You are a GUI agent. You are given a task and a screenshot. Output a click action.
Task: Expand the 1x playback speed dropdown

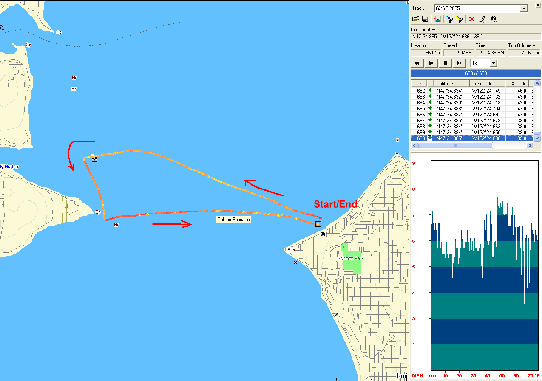[493, 63]
